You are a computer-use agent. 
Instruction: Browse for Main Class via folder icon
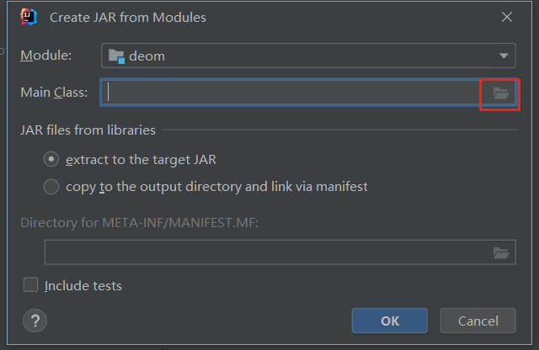pos(501,93)
